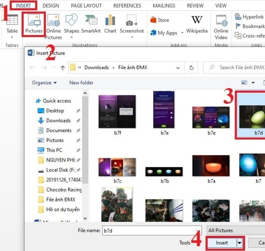
Task: Insert a Hyperlink
Action: [x=249, y=17]
